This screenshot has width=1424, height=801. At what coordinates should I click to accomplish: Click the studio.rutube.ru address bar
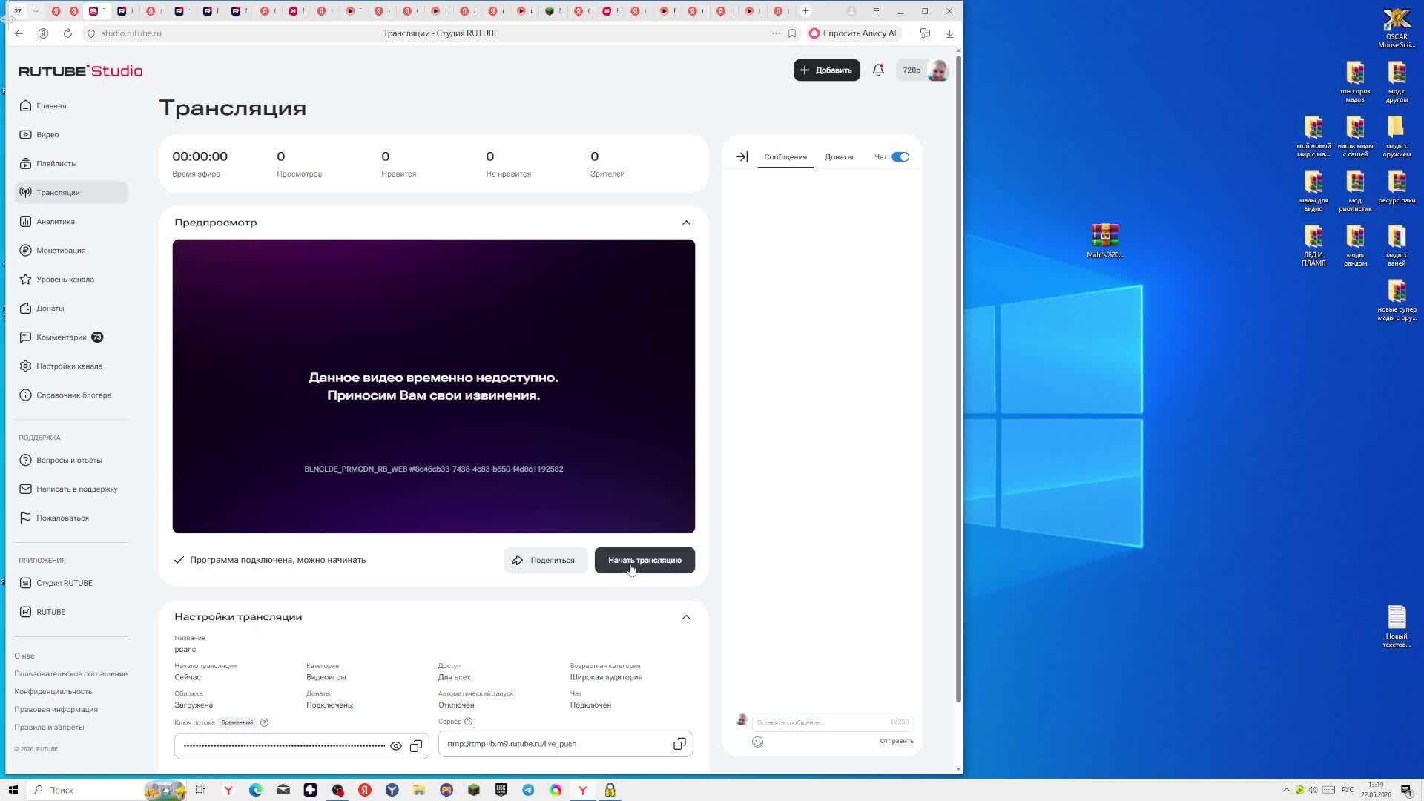tap(131, 33)
